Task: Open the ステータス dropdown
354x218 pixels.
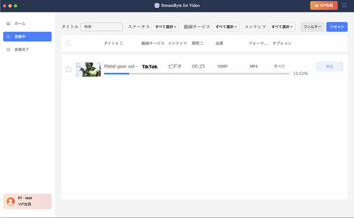Action: pos(165,26)
